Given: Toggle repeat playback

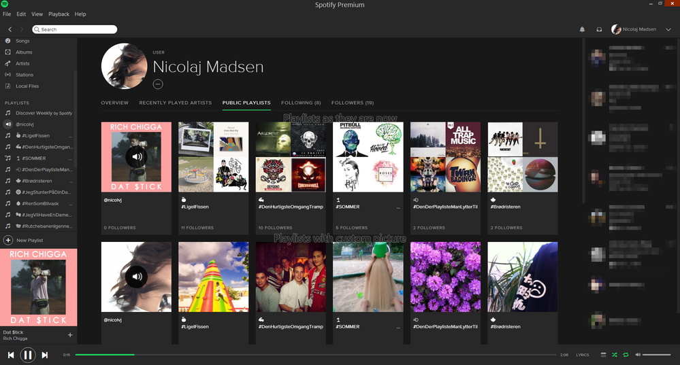Looking at the screenshot, I should point(626,355).
